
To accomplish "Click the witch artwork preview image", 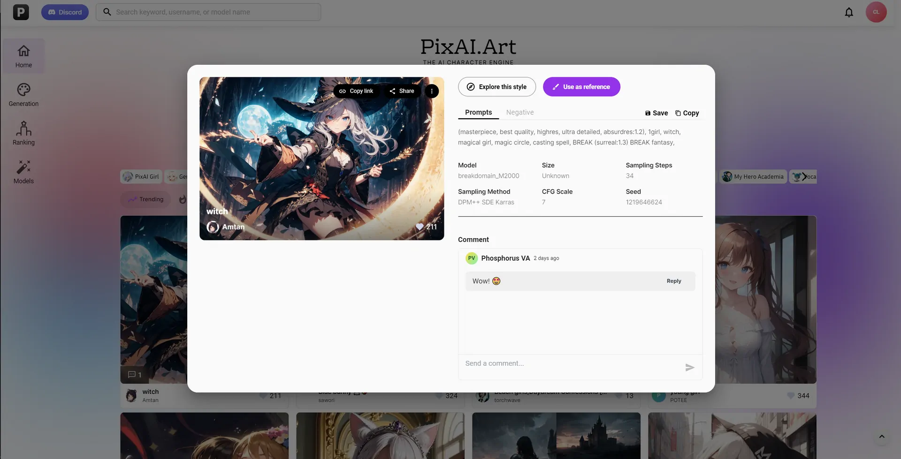I will [x=321, y=158].
